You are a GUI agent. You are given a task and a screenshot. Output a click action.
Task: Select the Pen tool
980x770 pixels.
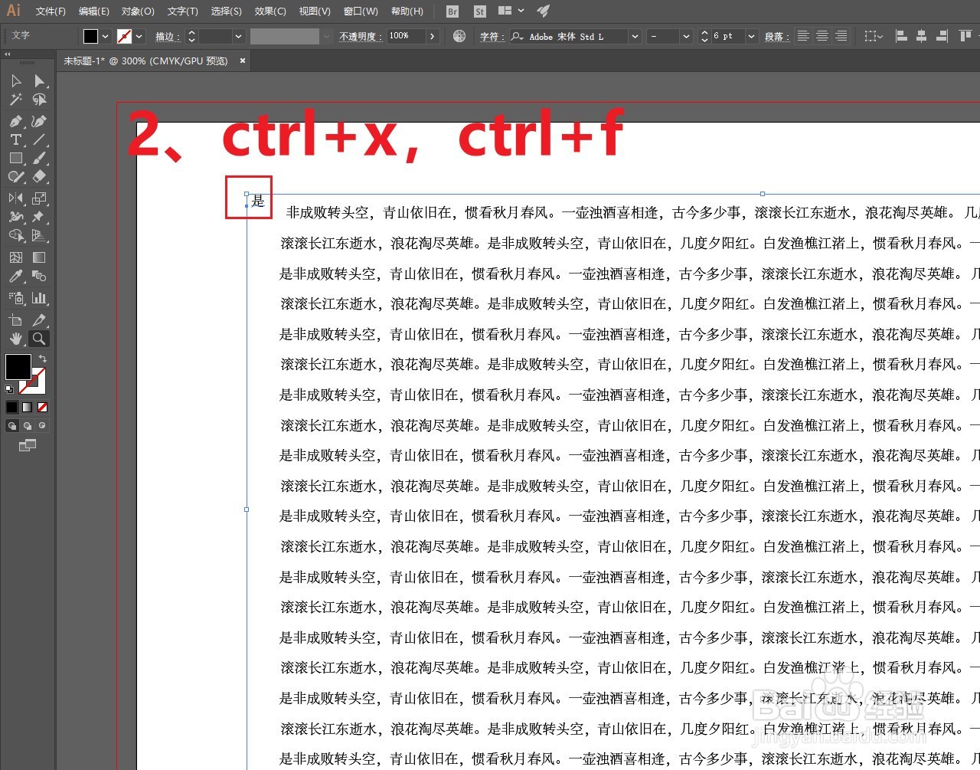coord(15,121)
